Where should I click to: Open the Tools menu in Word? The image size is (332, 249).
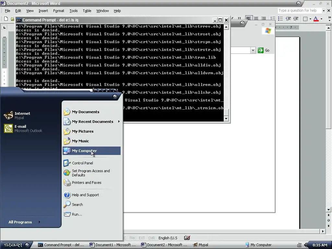[74, 11]
